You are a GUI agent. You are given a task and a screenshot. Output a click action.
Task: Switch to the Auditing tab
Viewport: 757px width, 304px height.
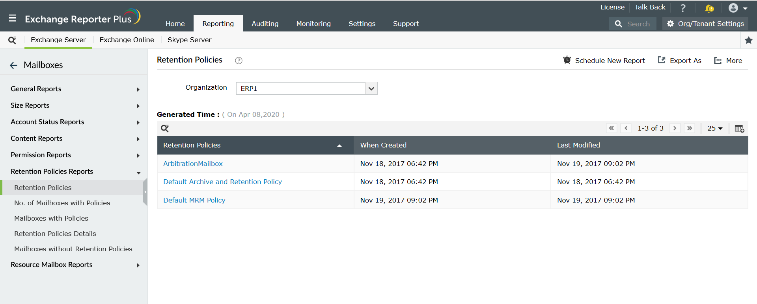tap(265, 24)
